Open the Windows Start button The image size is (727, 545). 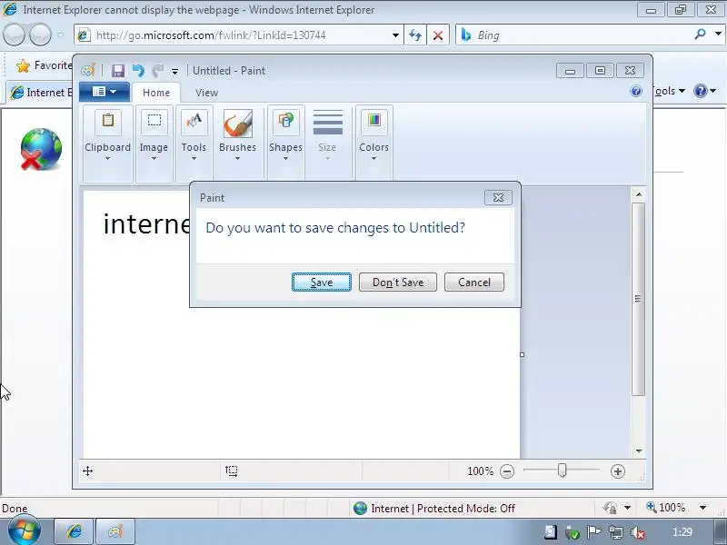point(24,531)
